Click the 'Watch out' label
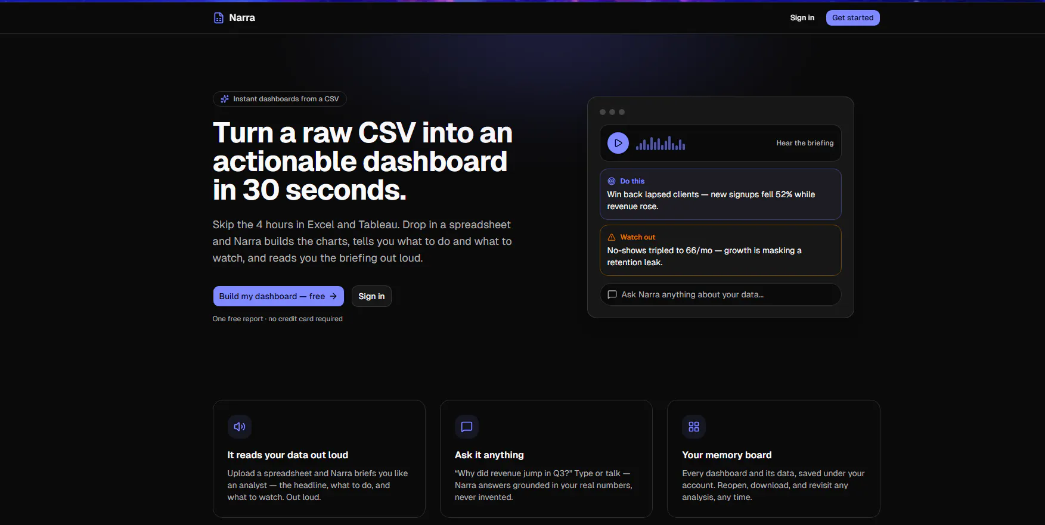Image resolution: width=1045 pixels, height=525 pixels. click(638, 237)
